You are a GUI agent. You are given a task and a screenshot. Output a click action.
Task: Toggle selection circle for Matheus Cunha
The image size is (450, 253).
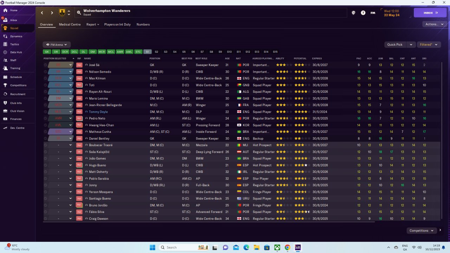pyautogui.click(x=45, y=132)
